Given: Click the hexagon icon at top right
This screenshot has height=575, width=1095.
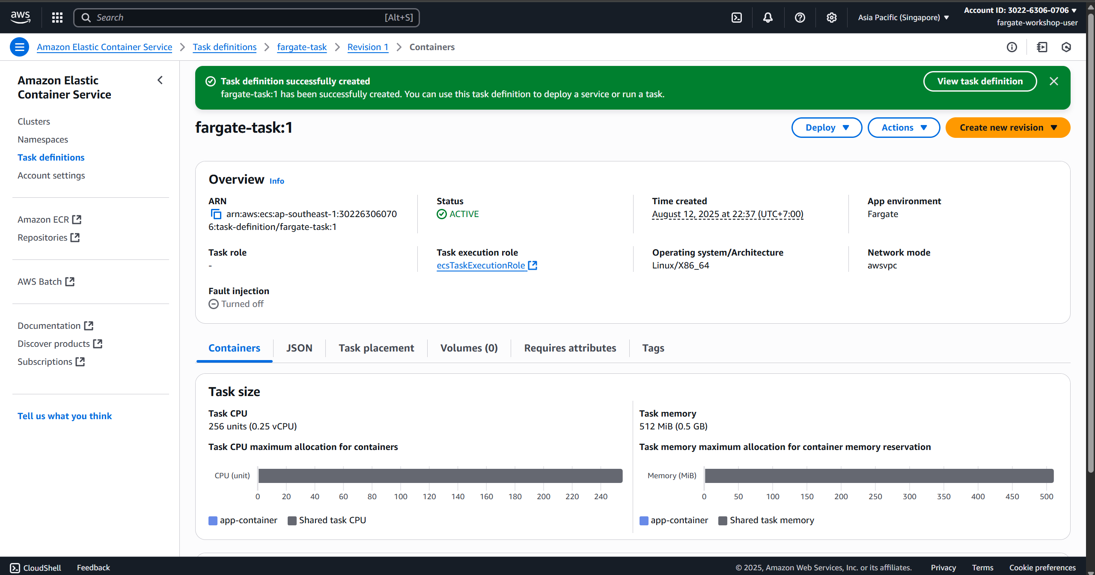Looking at the screenshot, I should pyautogui.click(x=1066, y=47).
